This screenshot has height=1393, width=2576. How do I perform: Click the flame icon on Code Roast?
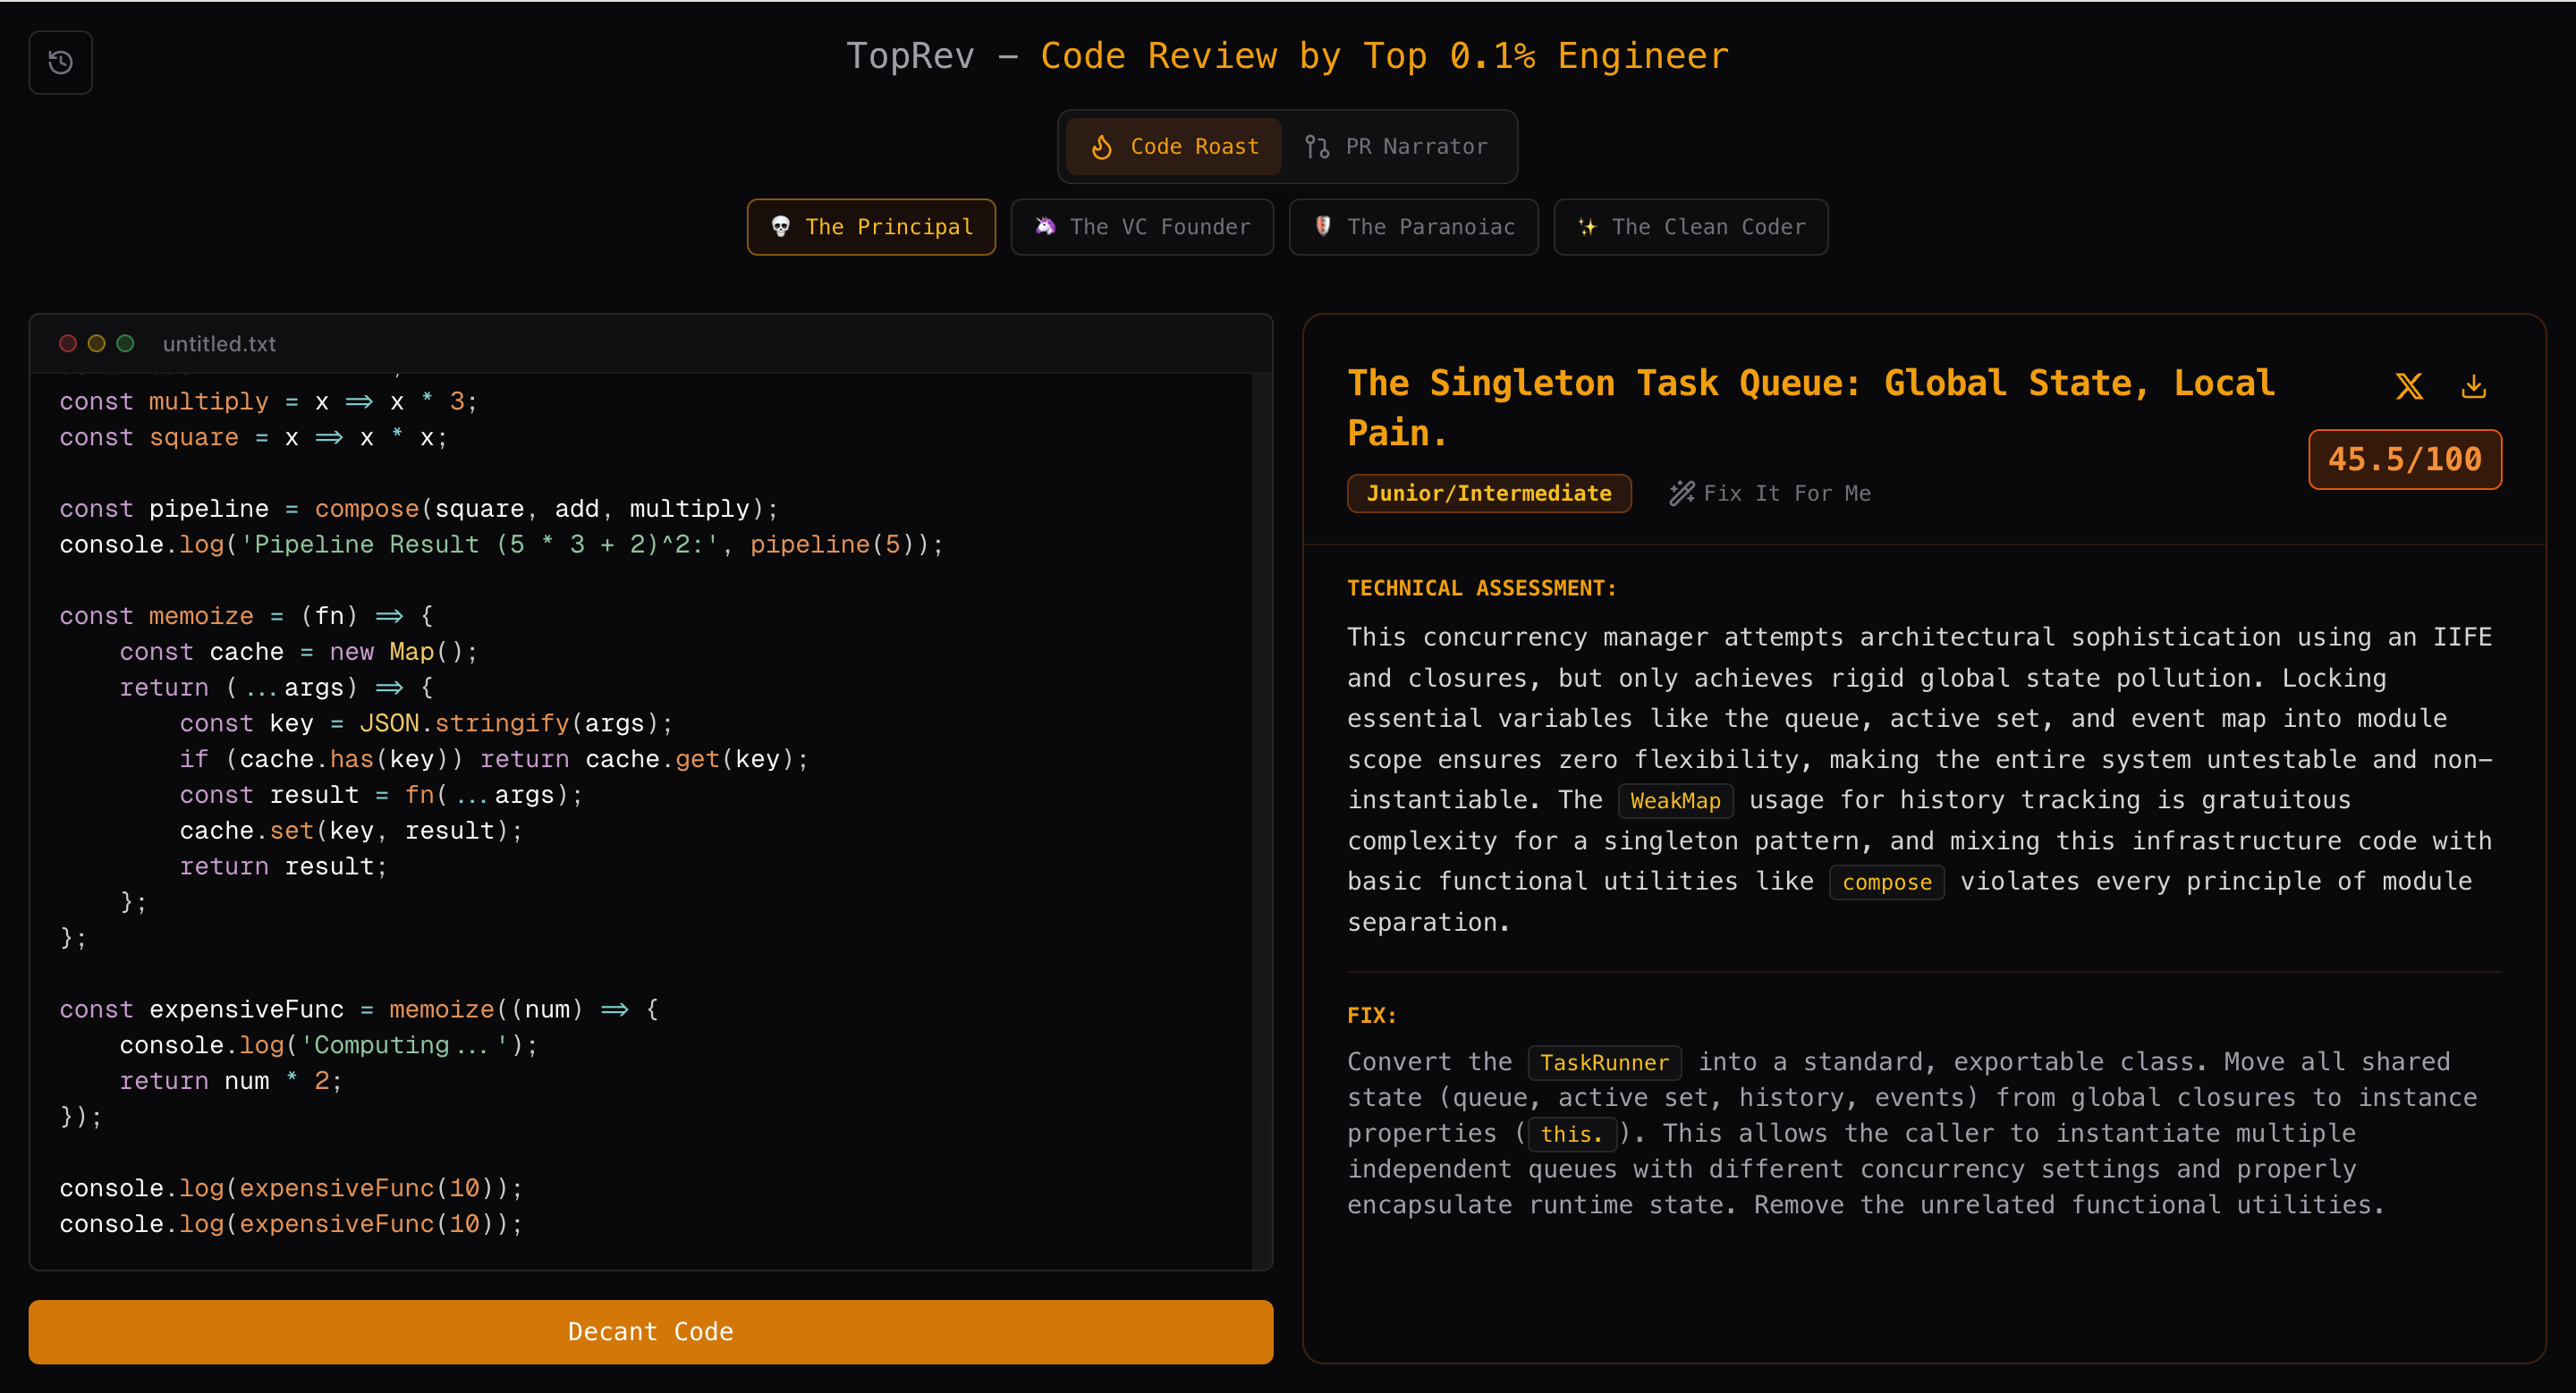point(1102,147)
